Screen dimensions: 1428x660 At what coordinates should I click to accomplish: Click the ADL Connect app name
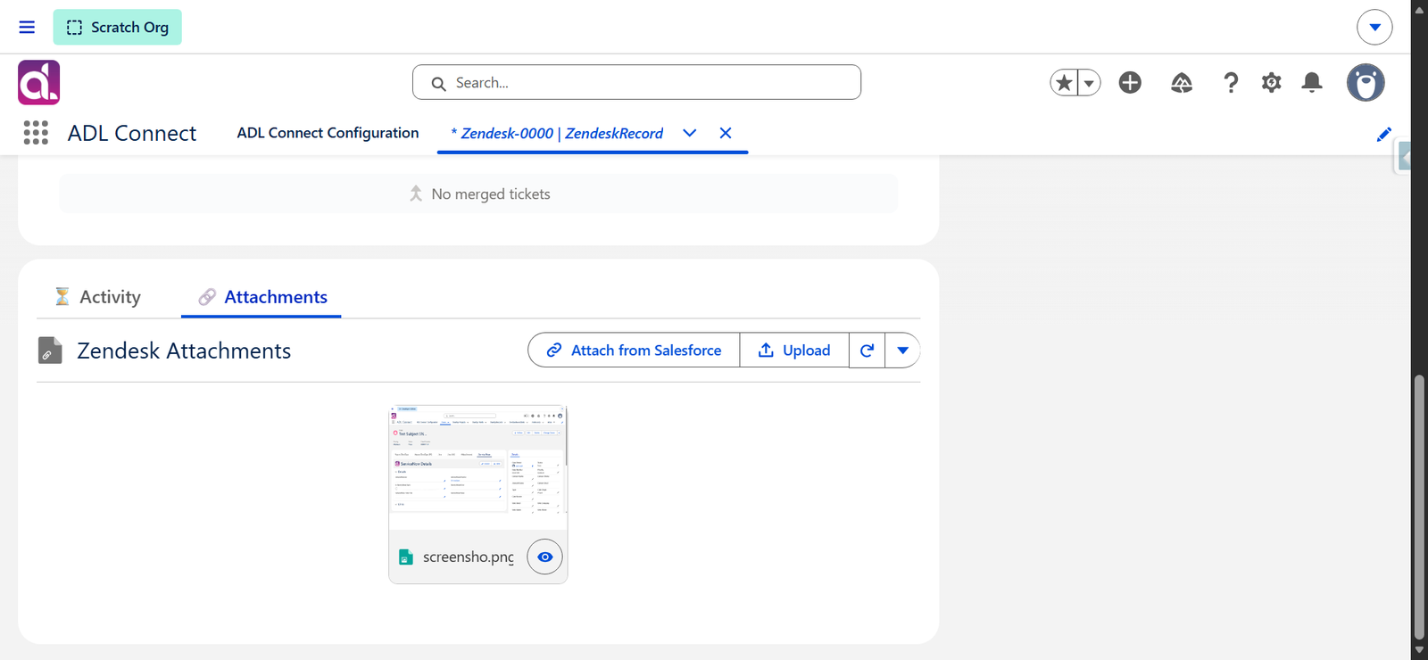point(132,133)
